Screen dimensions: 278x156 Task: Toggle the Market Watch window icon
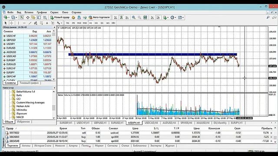click(22, 17)
